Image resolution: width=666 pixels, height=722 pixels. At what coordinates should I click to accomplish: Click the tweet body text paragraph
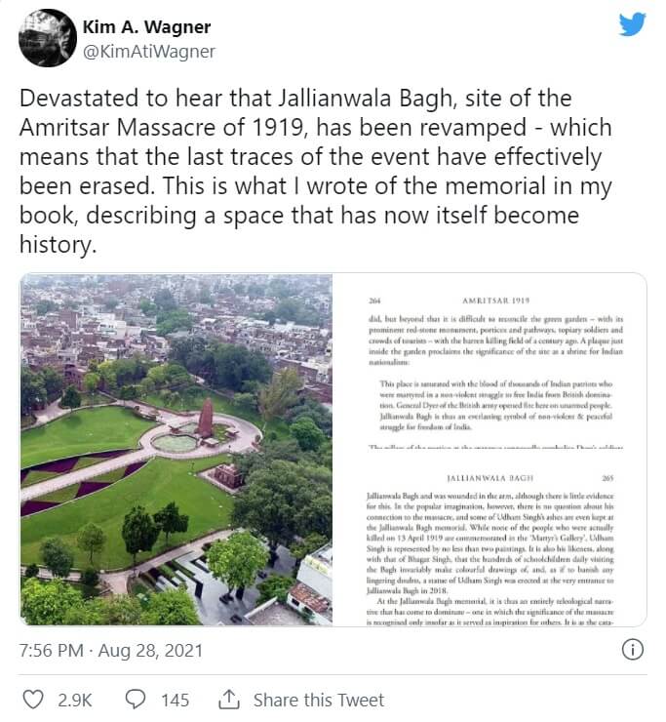click(x=317, y=171)
